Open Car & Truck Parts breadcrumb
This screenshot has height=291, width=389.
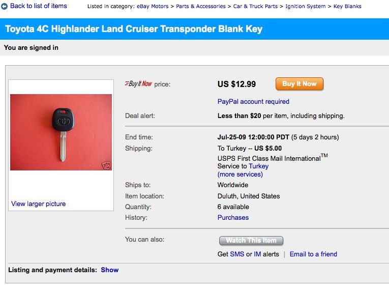pyautogui.click(x=255, y=7)
